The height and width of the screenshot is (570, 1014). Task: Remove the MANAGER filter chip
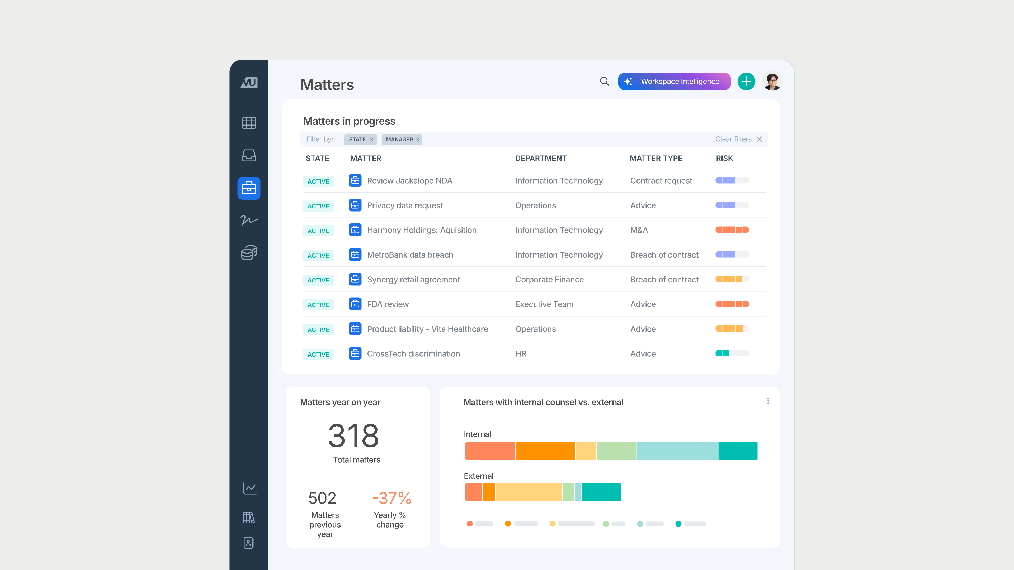[x=418, y=140]
